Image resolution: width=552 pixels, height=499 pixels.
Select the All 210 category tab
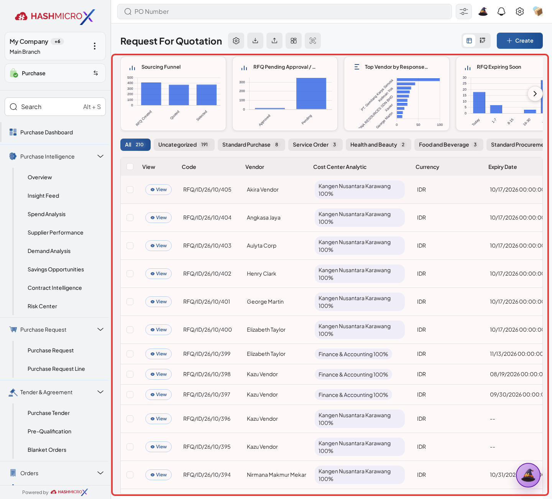[x=135, y=145]
